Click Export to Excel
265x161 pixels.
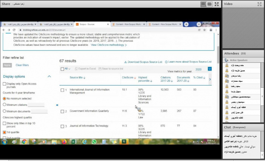tap(85, 68)
